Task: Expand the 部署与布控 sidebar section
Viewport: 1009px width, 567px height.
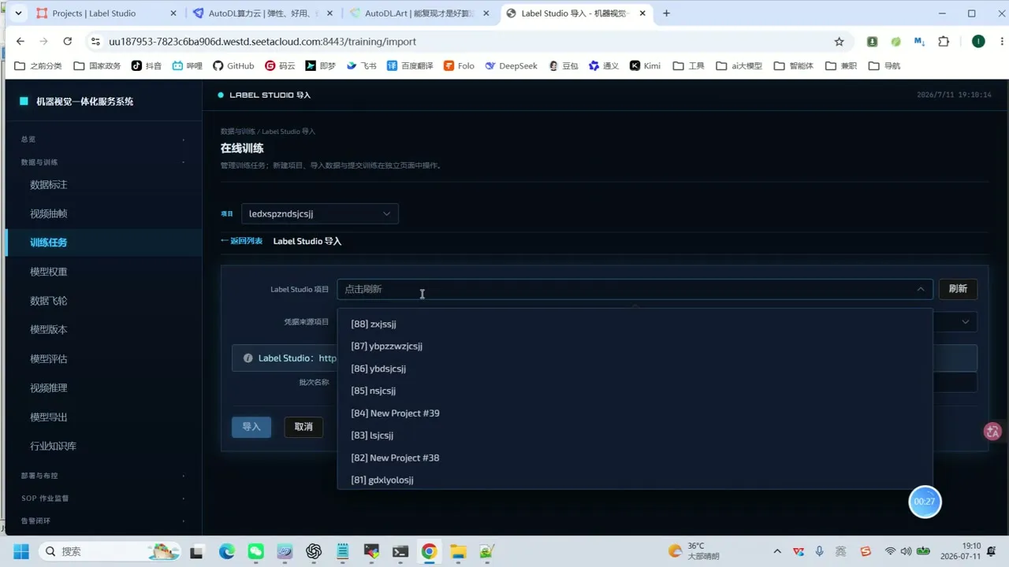Action: [x=102, y=476]
